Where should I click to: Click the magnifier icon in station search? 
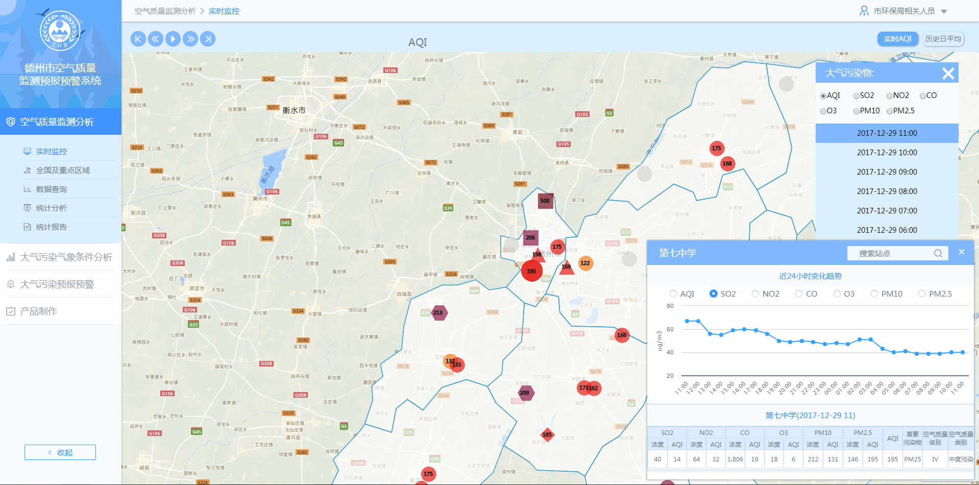pyautogui.click(x=938, y=253)
